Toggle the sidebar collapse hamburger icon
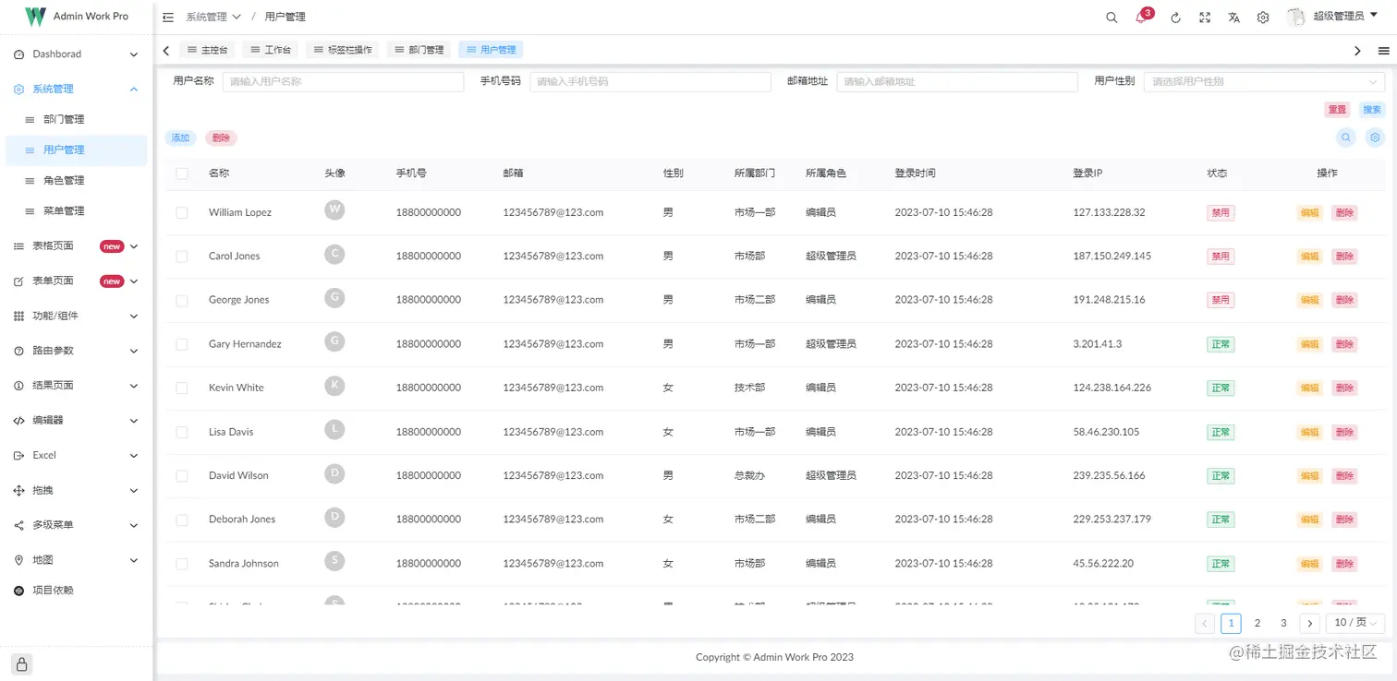Viewport: 1397px width, 681px height. click(x=167, y=17)
